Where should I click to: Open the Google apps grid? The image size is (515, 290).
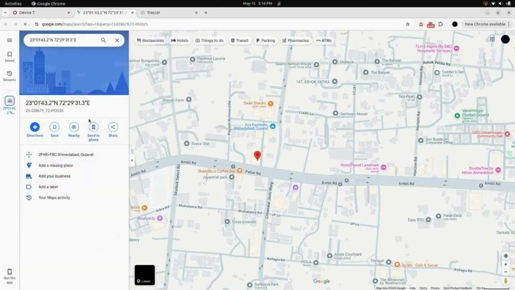coord(492,39)
